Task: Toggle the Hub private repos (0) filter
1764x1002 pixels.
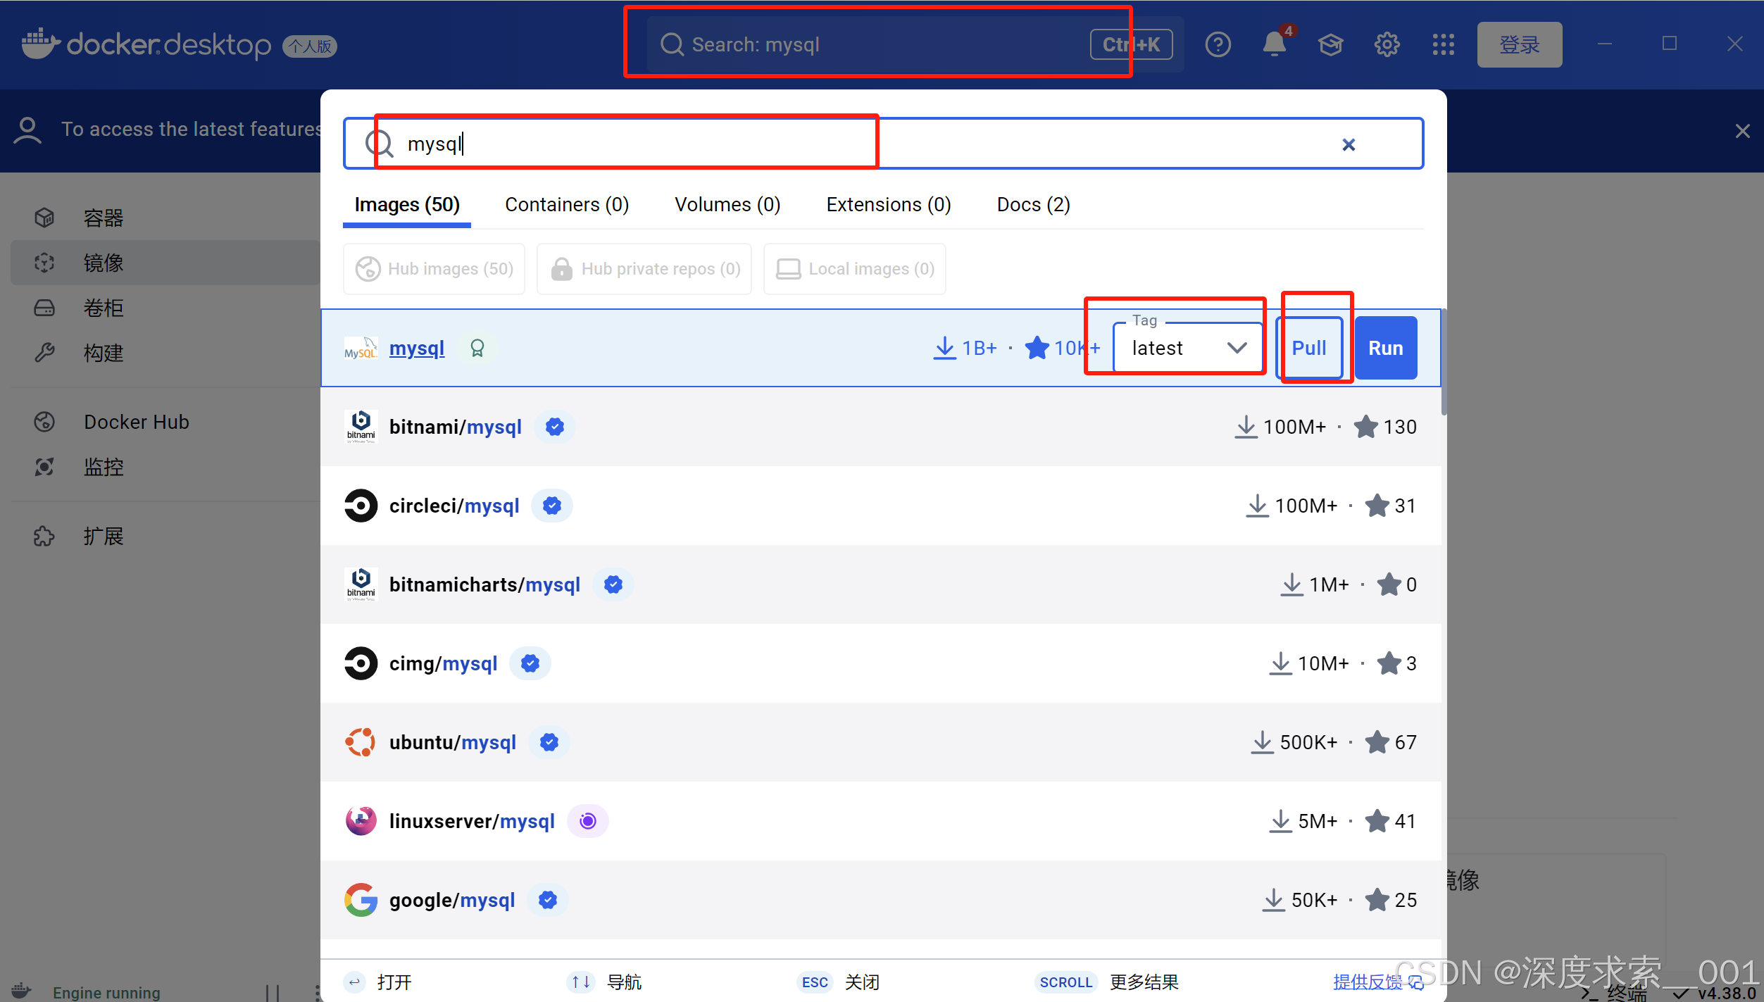Action: click(644, 269)
